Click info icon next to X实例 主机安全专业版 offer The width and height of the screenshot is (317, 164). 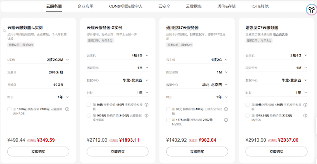(147, 105)
